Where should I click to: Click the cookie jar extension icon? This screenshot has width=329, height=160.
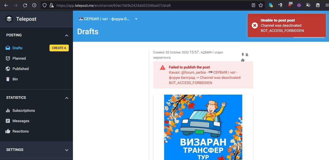pyautogui.click(x=318, y=5)
